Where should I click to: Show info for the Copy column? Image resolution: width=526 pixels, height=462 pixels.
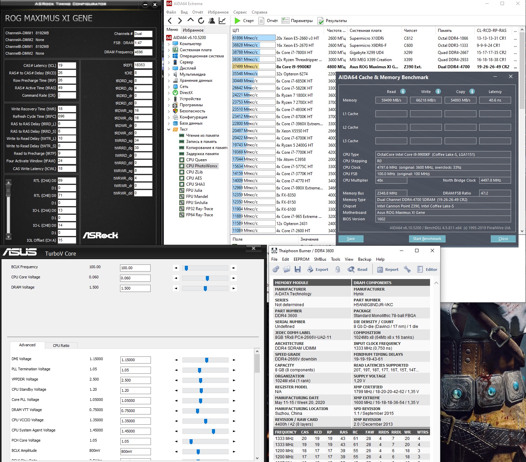(472, 91)
